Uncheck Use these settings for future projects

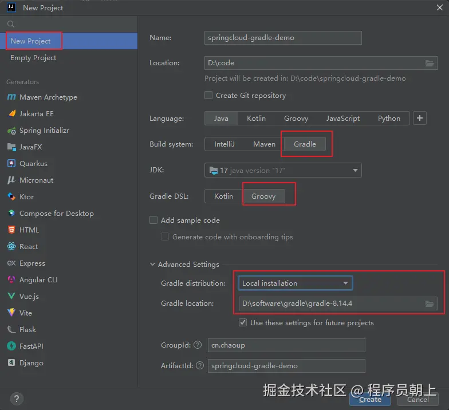click(243, 322)
